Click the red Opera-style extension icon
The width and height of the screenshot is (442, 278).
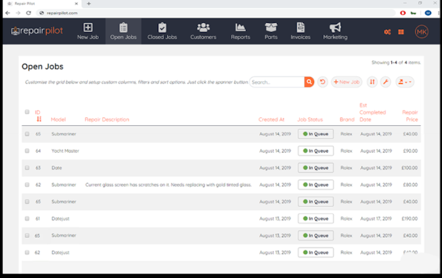tap(403, 13)
